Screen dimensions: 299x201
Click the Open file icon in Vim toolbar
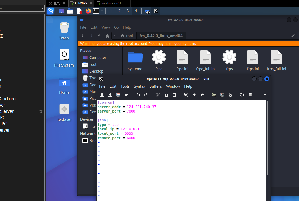coord(102,95)
